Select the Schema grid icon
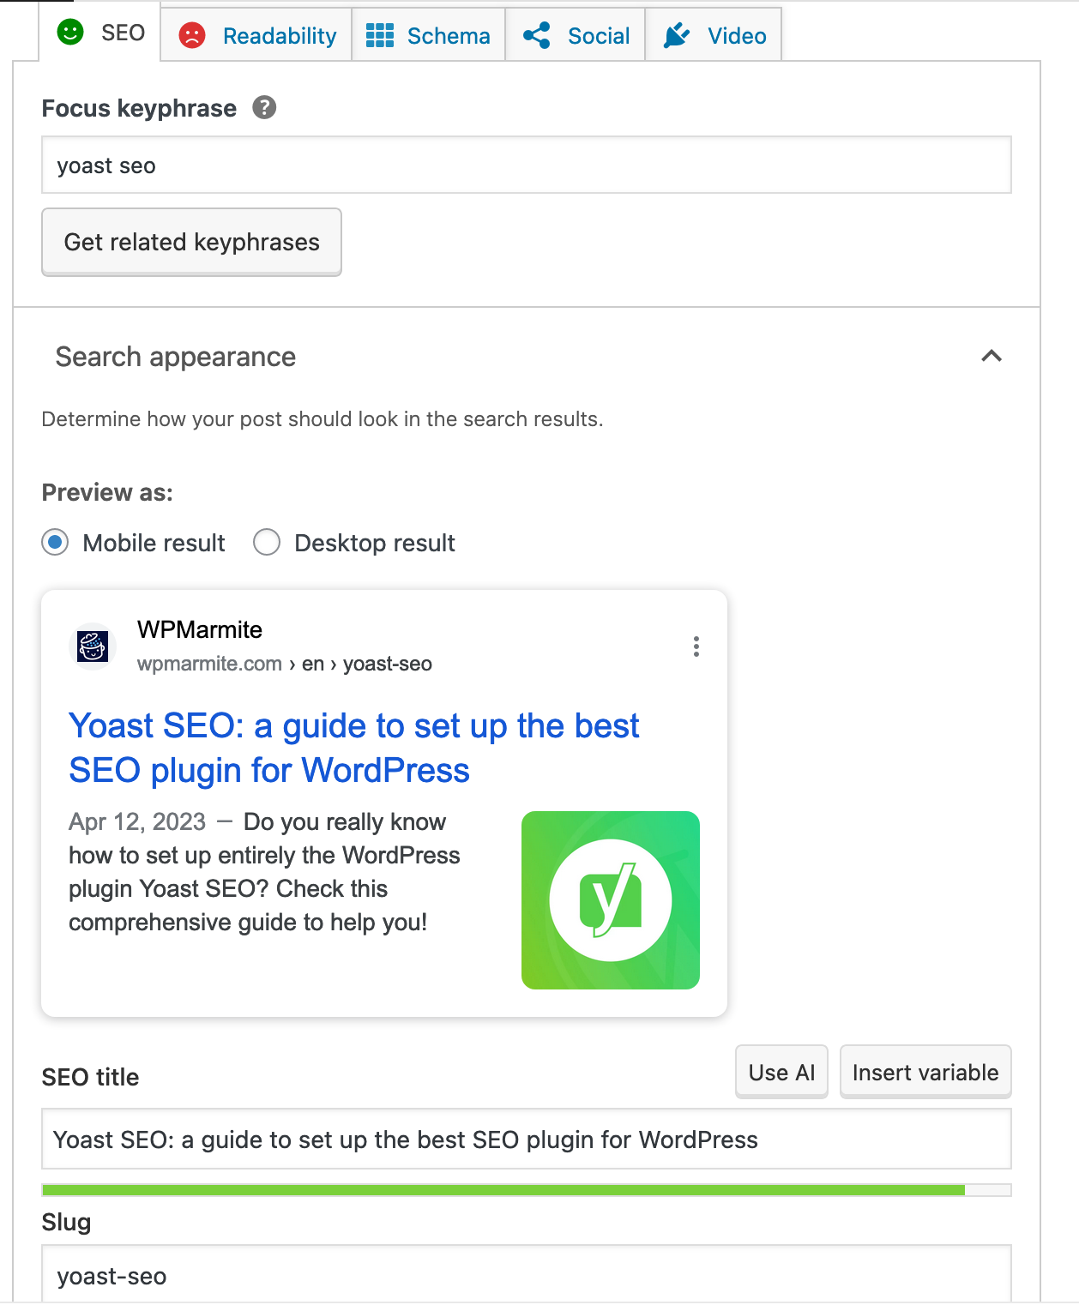 tap(380, 35)
